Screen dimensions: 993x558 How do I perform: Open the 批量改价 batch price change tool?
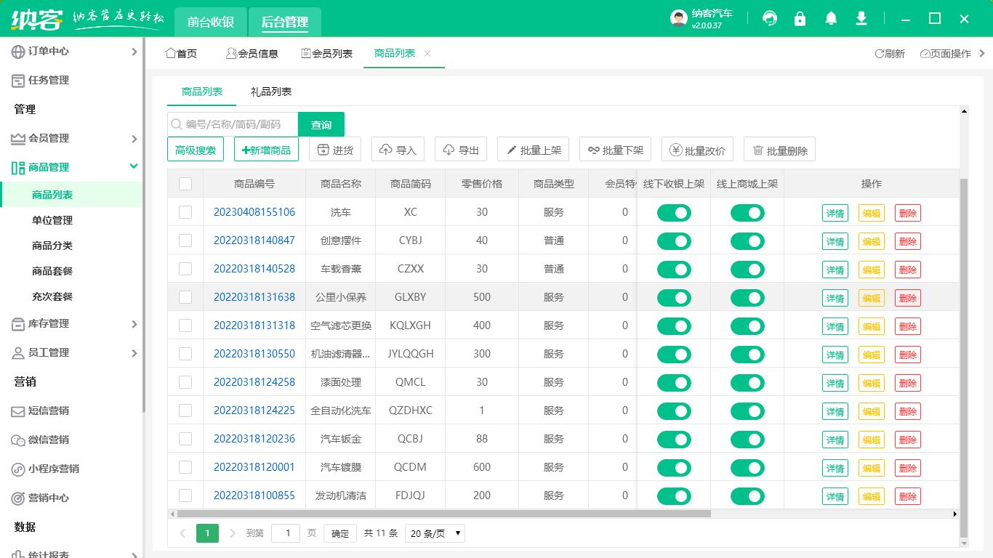pyautogui.click(x=699, y=149)
